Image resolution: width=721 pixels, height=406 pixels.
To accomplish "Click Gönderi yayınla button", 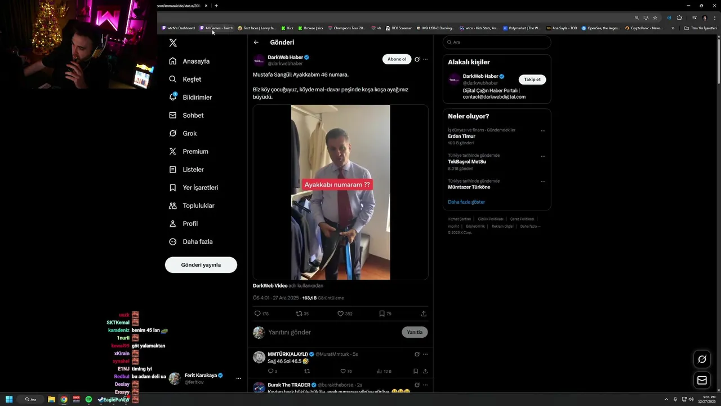I will [x=201, y=264].
